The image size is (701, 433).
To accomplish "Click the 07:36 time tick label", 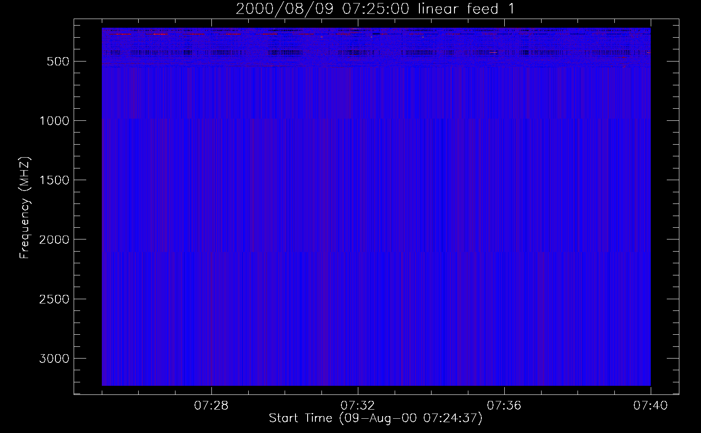I will (x=504, y=406).
